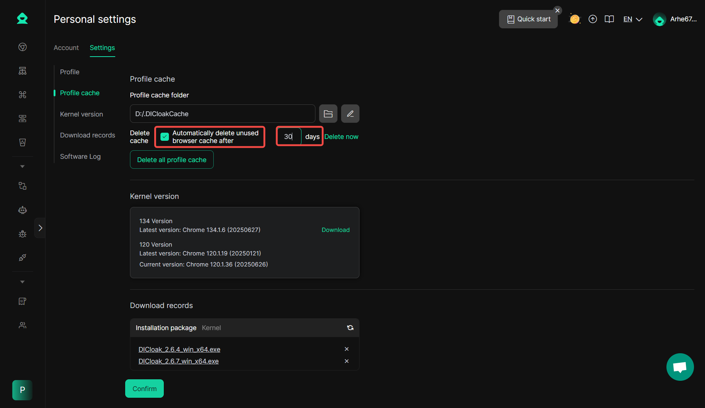Open the live chat support bubble
This screenshot has width=705, height=408.
pos(680,367)
